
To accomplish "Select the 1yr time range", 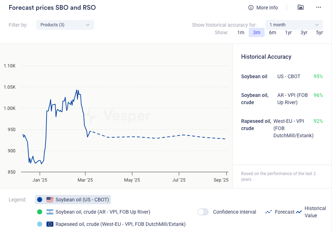I will (x=288, y=32).
